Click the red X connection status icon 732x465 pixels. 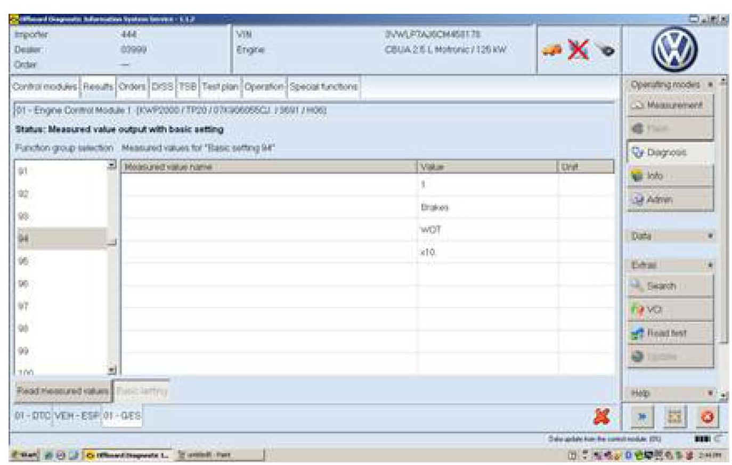[x=578, y=50]
